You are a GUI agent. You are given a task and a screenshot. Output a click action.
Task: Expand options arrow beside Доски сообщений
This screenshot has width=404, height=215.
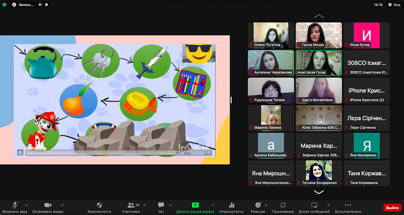pos(329,205)
